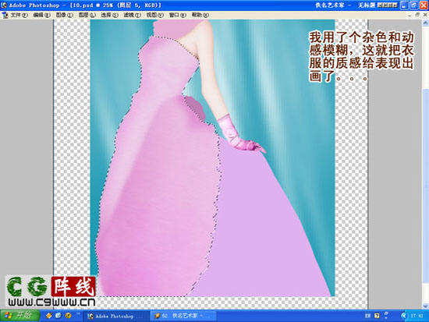Switch to 佚名艺术家 taskbar window button

[183, 316]
